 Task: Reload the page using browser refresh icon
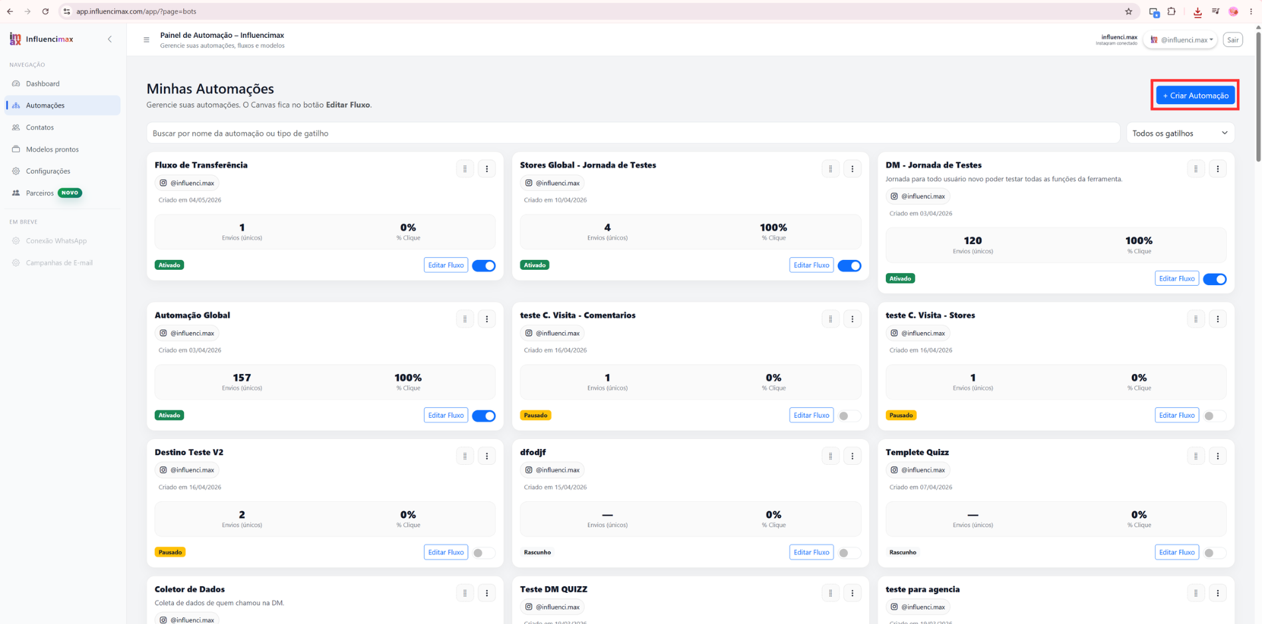tap(45, 11)
